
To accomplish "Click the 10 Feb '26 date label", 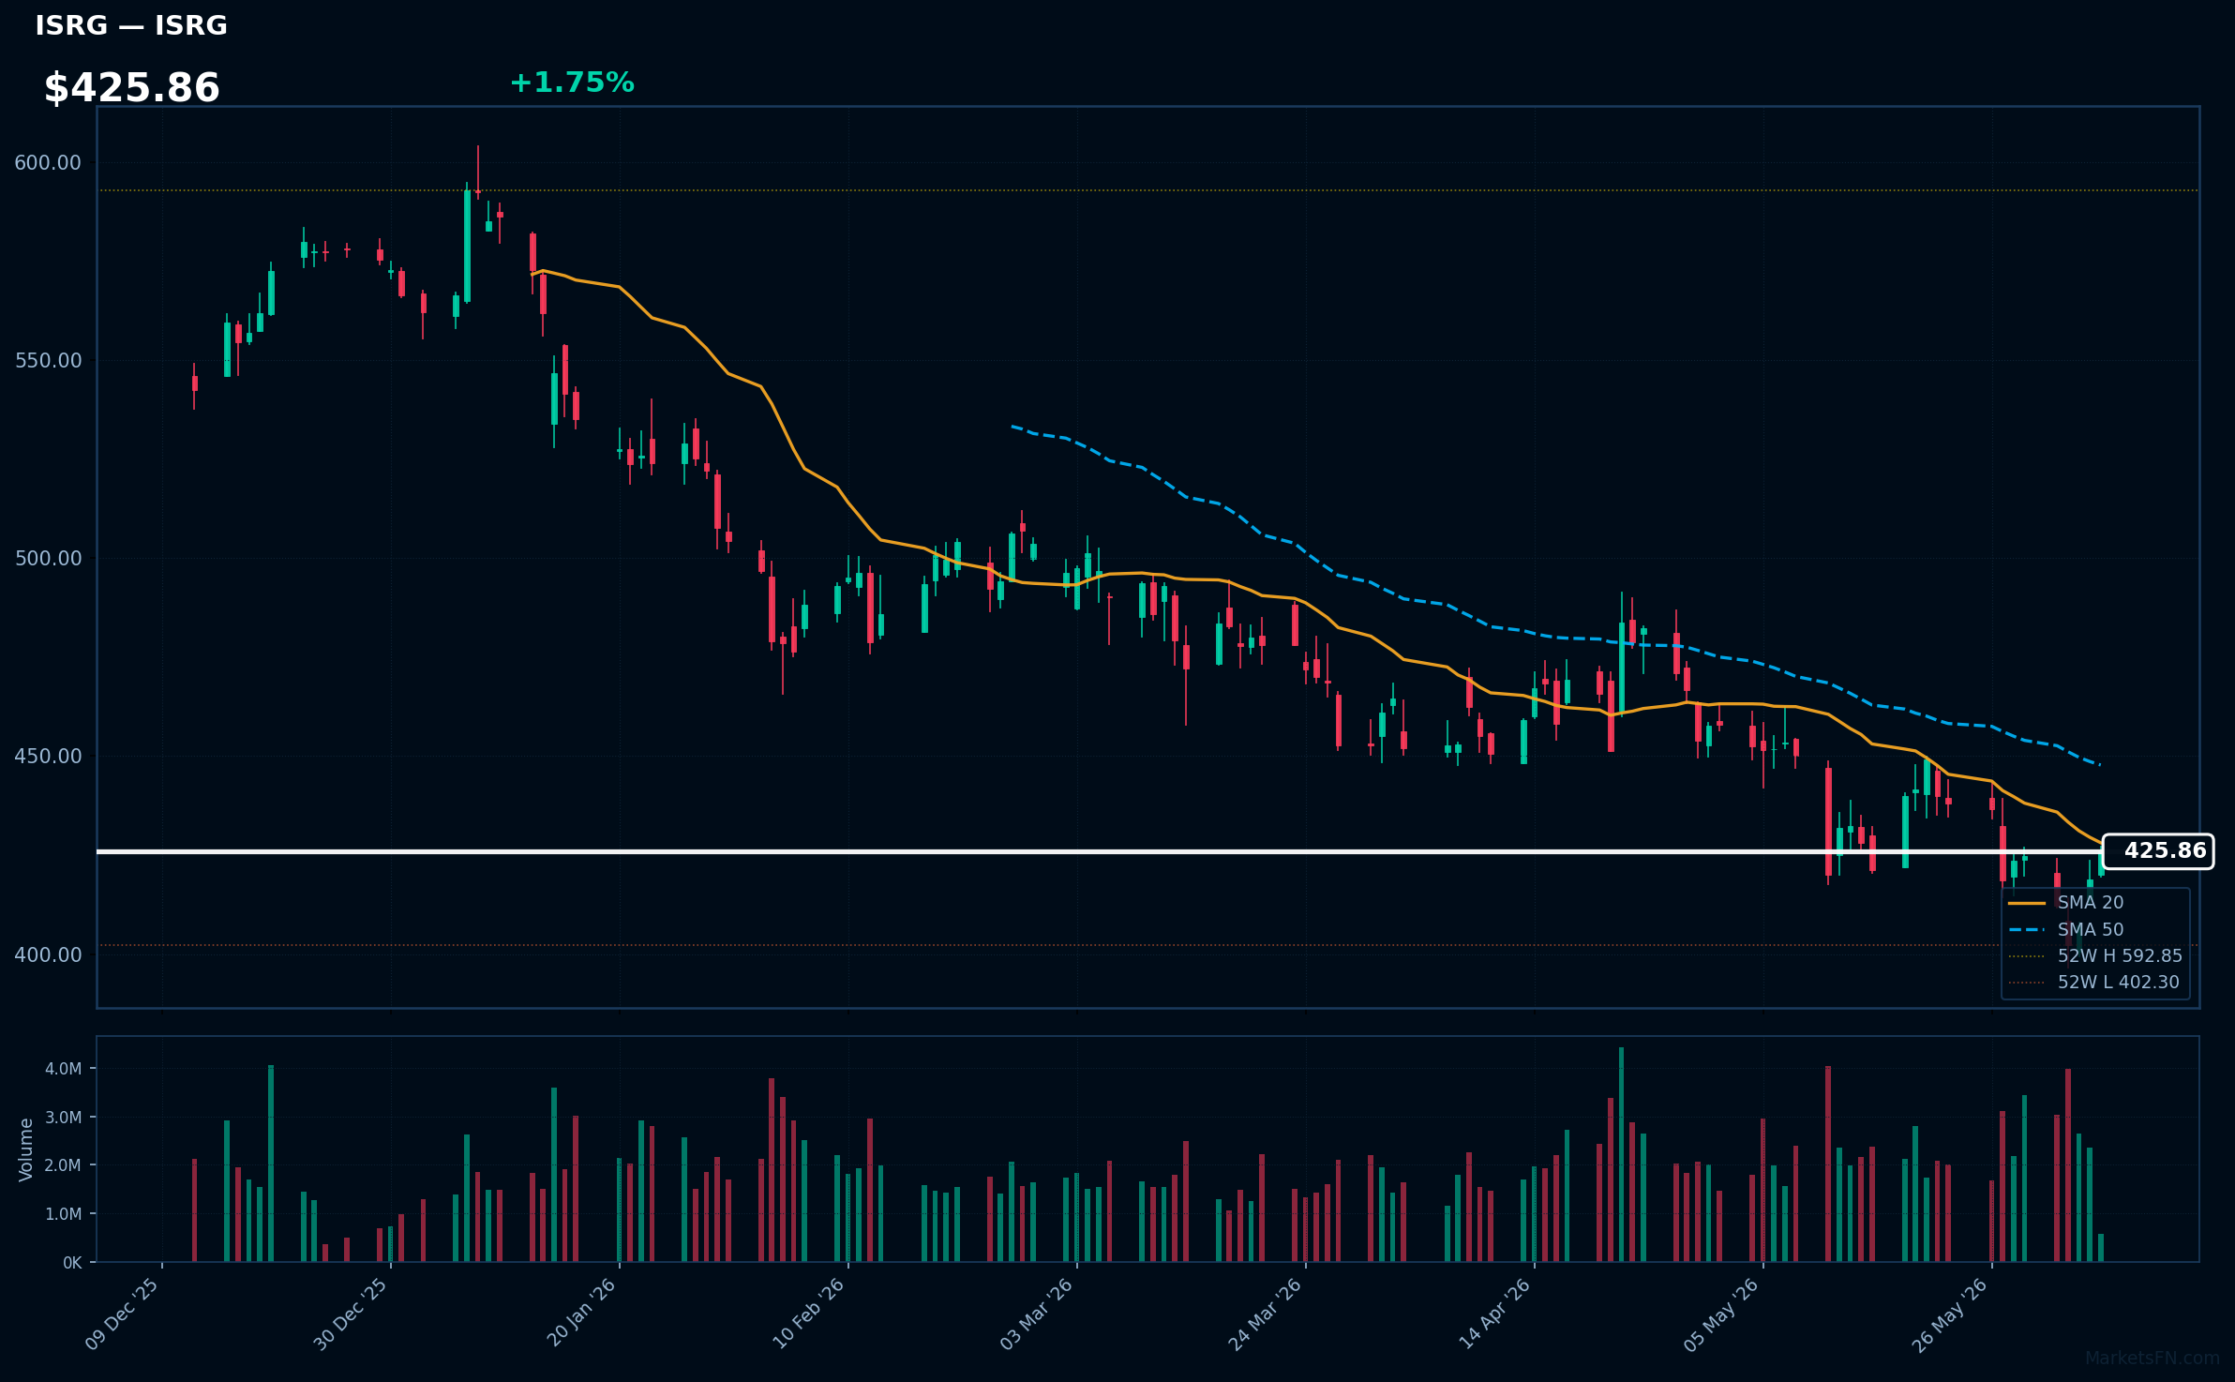I will coord(808,1314).
